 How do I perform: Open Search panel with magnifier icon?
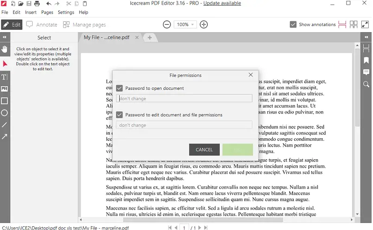[x=366, y=84]
